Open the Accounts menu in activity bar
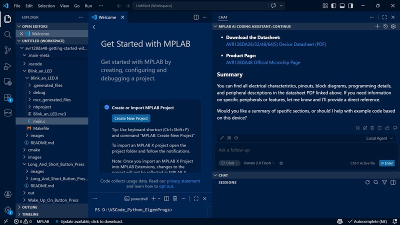 tap(7, 194)
